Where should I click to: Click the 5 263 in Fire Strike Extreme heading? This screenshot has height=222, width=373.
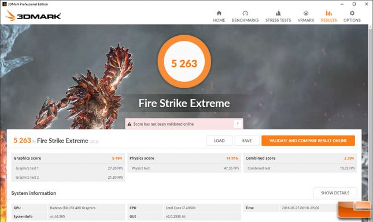(56, 141)
